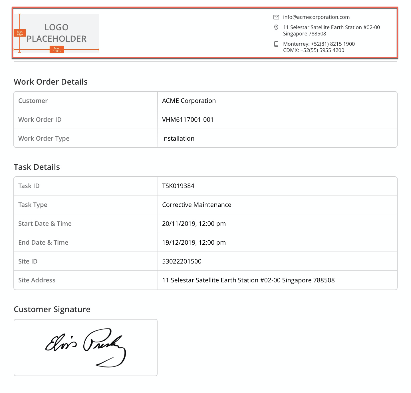Click the Task Type label

[x=33, y=205]
